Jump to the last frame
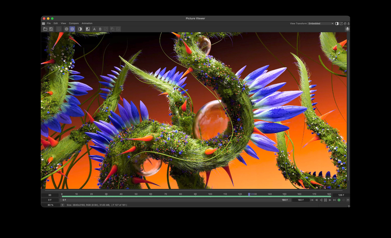This screenshot has width=391, height=238. 334,200
